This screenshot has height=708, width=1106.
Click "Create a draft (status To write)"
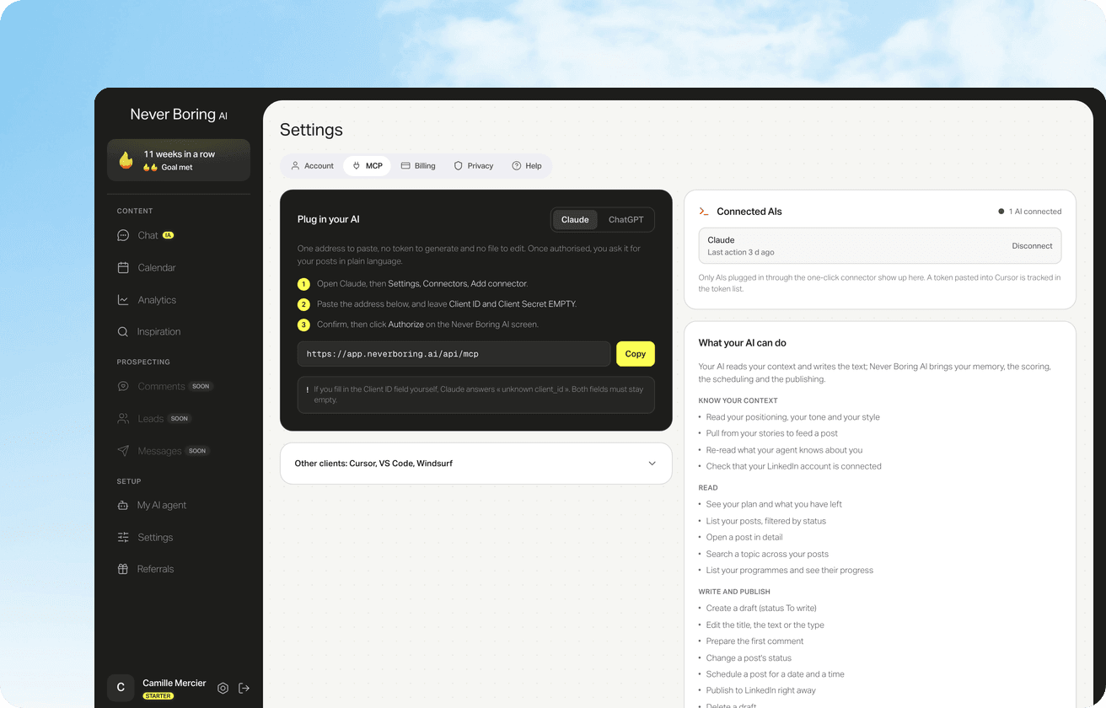[x=761, y=608]
